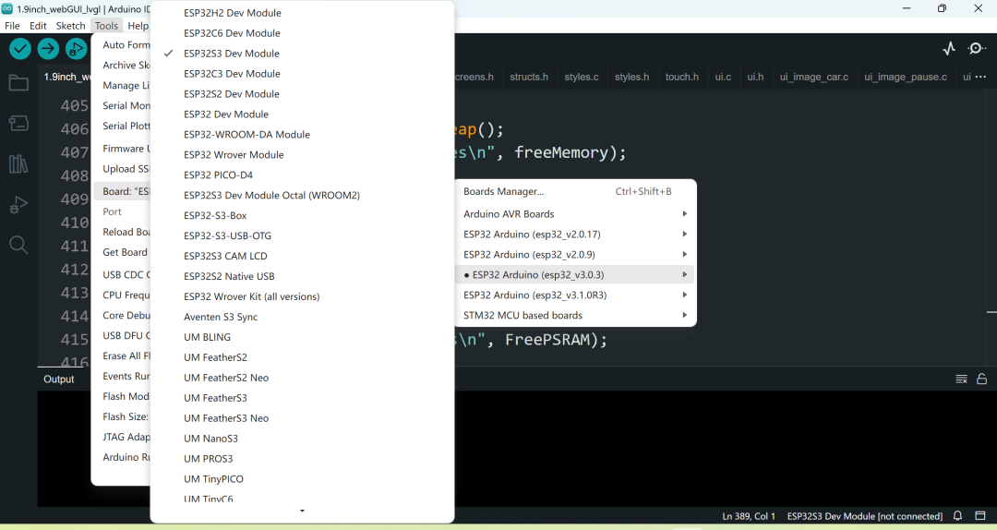Switch to the styles.c tab
Image resolution: width=997 pixels, height=530 pixels.
[x=582, y=77]
